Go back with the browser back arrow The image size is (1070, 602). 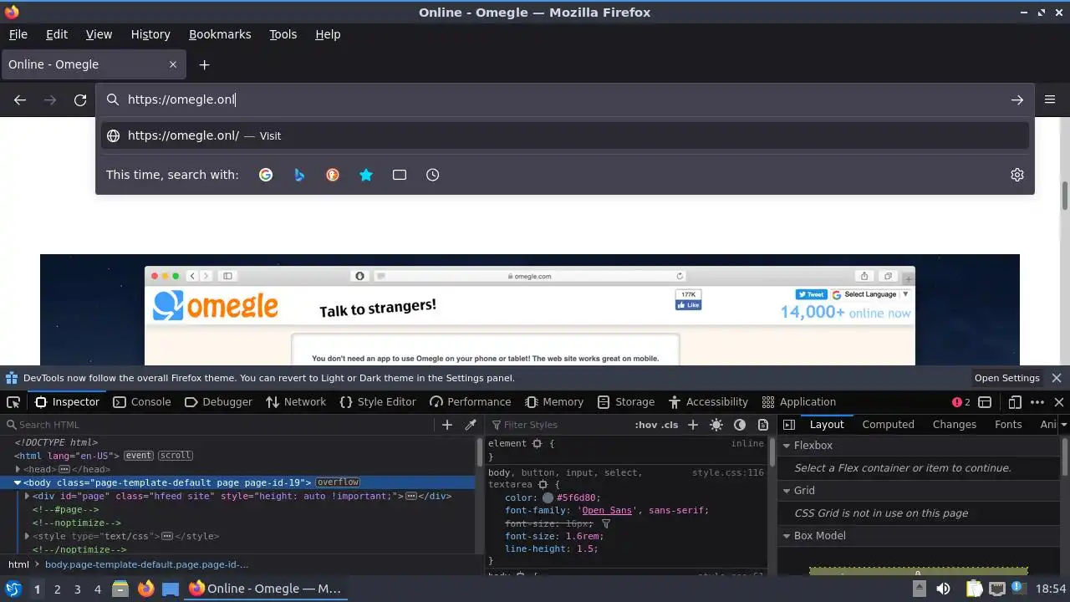pos(20,99)
